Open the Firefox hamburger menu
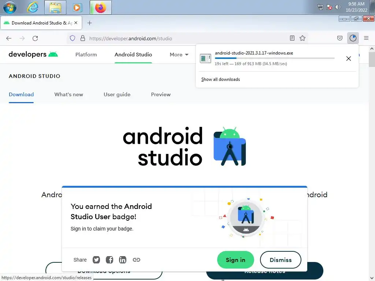 (366, 38)
